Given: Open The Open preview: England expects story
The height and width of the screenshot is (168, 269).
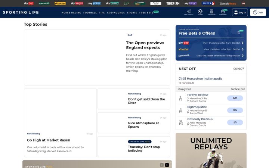Looking at the screenshot, I should point(145,45).
